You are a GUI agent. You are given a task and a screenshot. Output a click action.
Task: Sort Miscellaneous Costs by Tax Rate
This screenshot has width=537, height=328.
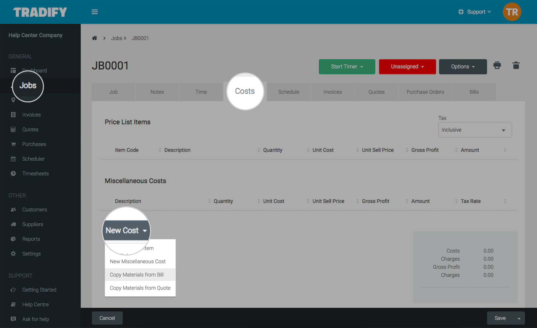[471, 201]
